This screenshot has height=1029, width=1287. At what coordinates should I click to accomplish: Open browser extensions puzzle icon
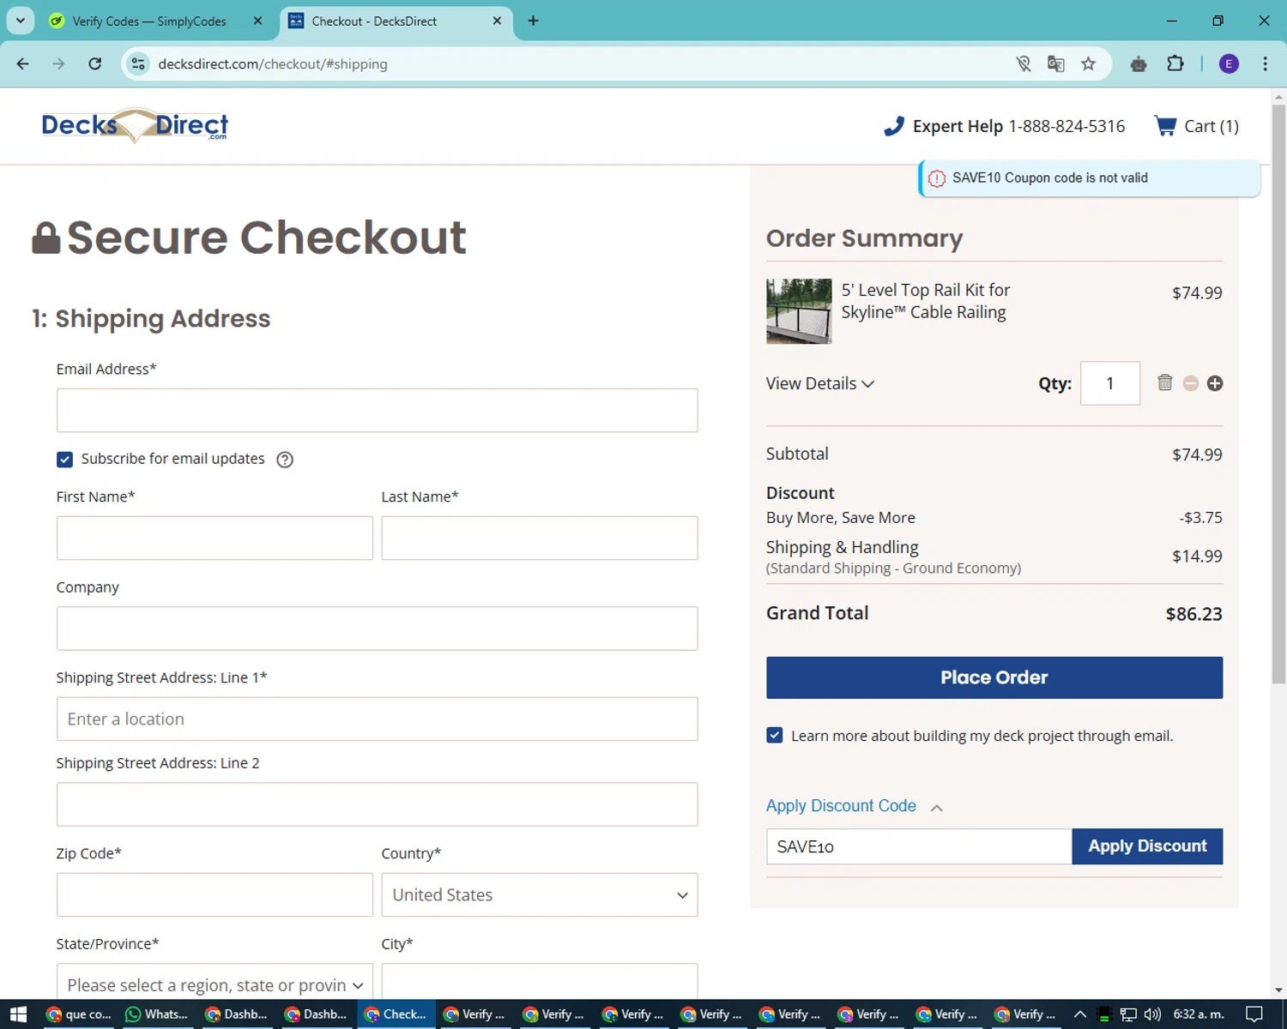point(1175,63)
